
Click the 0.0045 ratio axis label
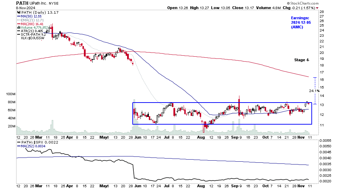(x=325, y=152)
